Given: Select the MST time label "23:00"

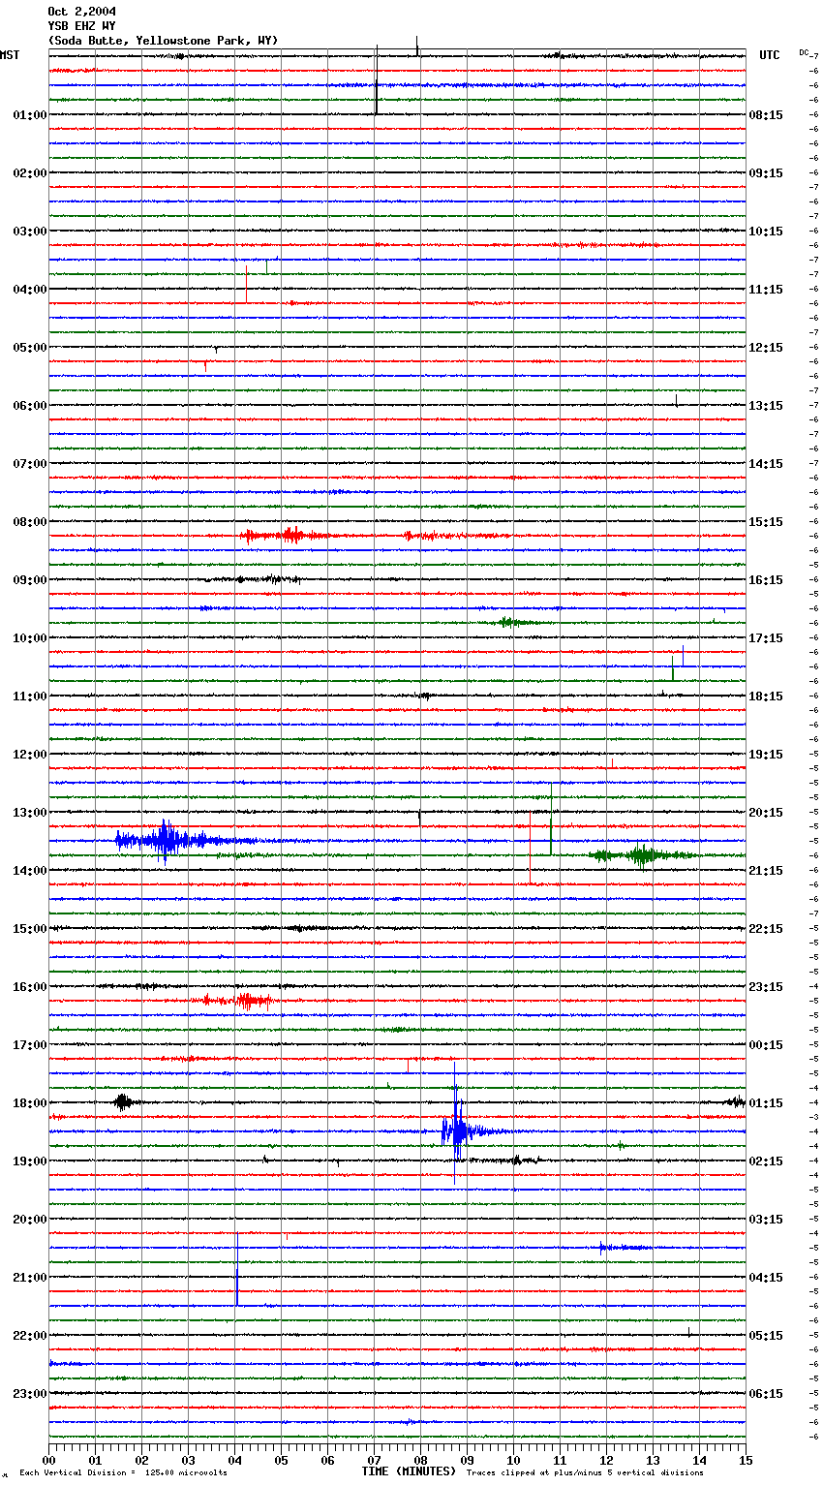Looking at the screenshot, I should [30, 1394].
